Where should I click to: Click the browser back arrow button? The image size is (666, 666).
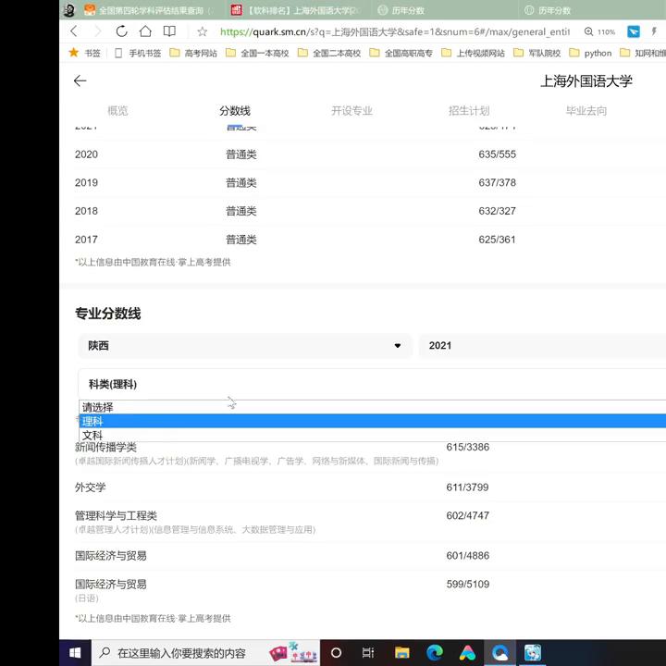pos(74,31)
